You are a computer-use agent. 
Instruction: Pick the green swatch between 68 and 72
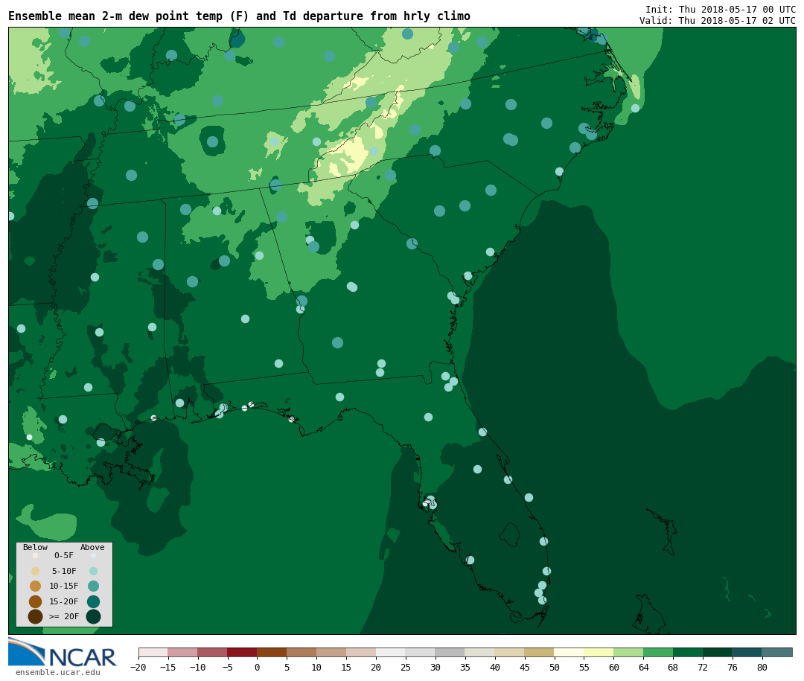[688, 652]
